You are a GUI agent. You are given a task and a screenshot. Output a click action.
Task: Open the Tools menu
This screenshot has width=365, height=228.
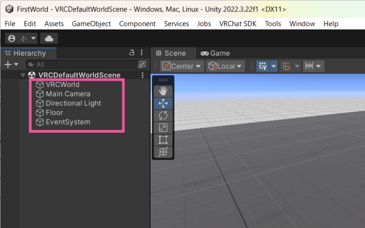tap(273, 24)
